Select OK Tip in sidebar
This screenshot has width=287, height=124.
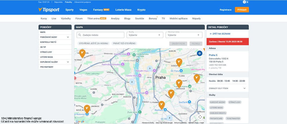pos(55,47)
